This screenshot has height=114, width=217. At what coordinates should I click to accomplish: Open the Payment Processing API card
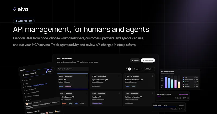pos(106,81)
